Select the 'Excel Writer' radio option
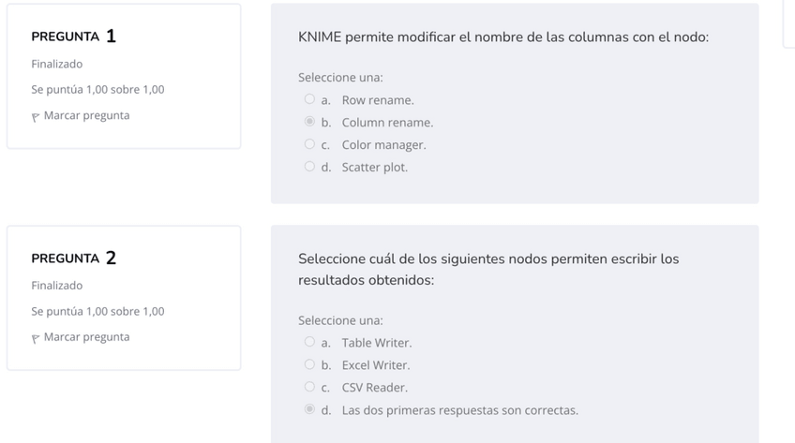Screen dimensions: 795x443 pos(309,365)
